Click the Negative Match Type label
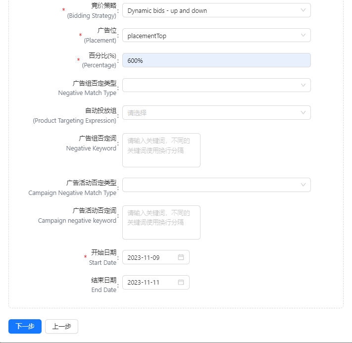352x343 pixels. pos(87,93)
